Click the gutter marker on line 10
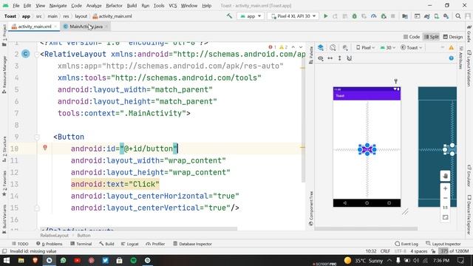This screenshot has height=266, width=473. click(x=45, y=148)
